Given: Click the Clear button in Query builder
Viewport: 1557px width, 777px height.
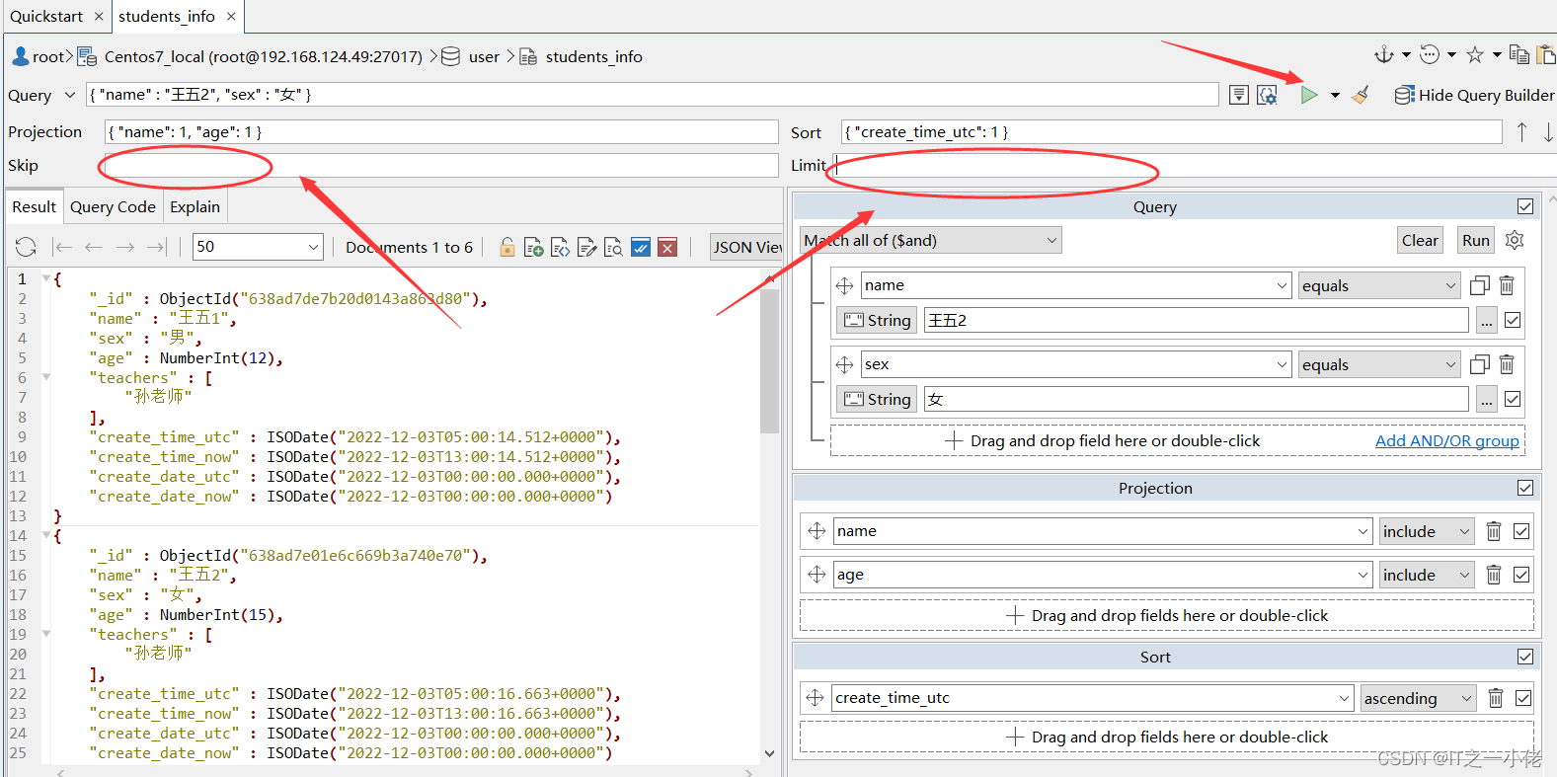Looking at the screenshot, I should [x=1420, y=240].
